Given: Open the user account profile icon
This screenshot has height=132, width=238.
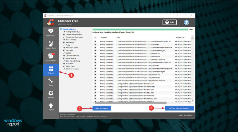Looking at the screenshot, I should (x=186, y=22).
